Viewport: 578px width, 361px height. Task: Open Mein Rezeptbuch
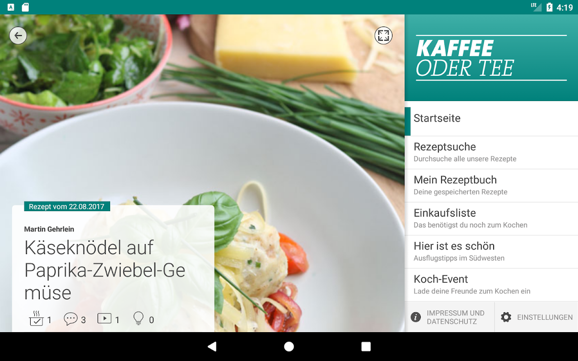pyautogui.click(x=491, y=185)
